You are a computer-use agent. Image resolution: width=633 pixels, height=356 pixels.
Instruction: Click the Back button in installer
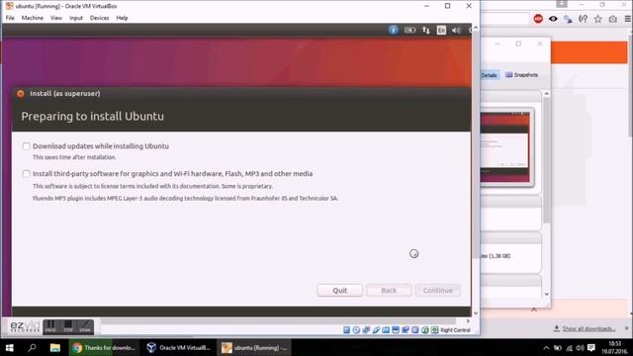coord(389,290)
